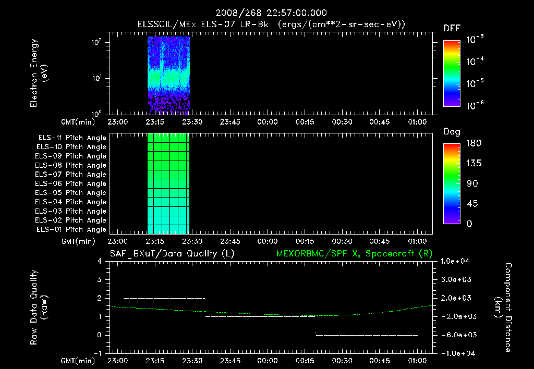
Task: Click the data quality line segment at level 1
Action: click(260, 316)
